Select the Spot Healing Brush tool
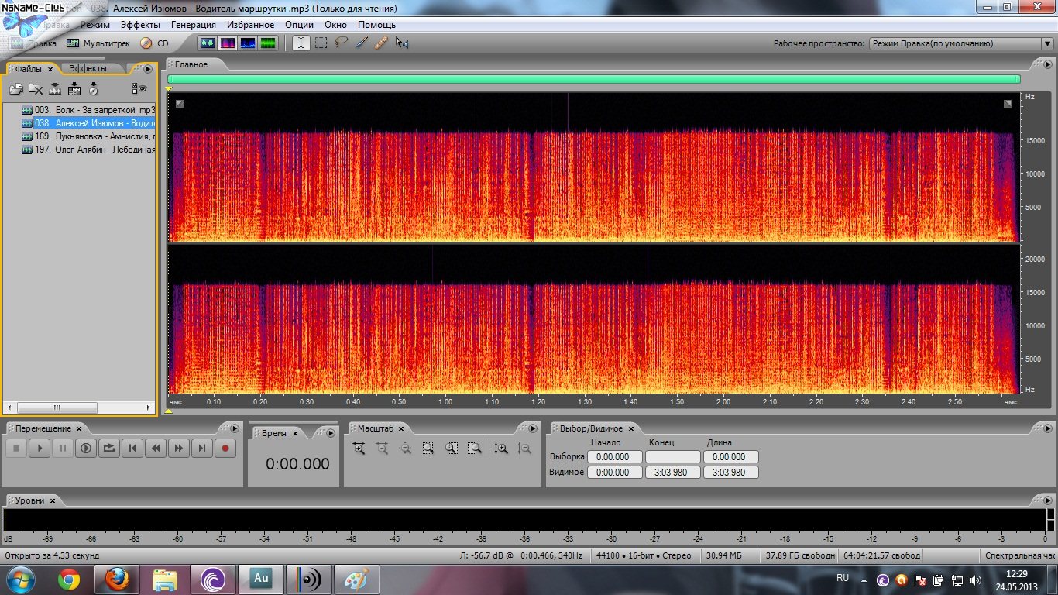The width and height of the screenshot is (1058, 595). [381, 43]
